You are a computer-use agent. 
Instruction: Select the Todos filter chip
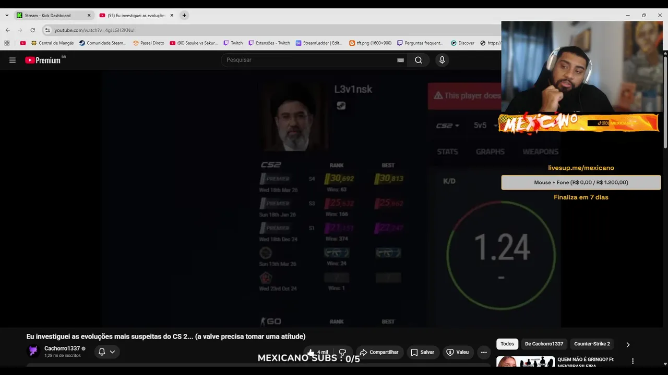point(507,344)
